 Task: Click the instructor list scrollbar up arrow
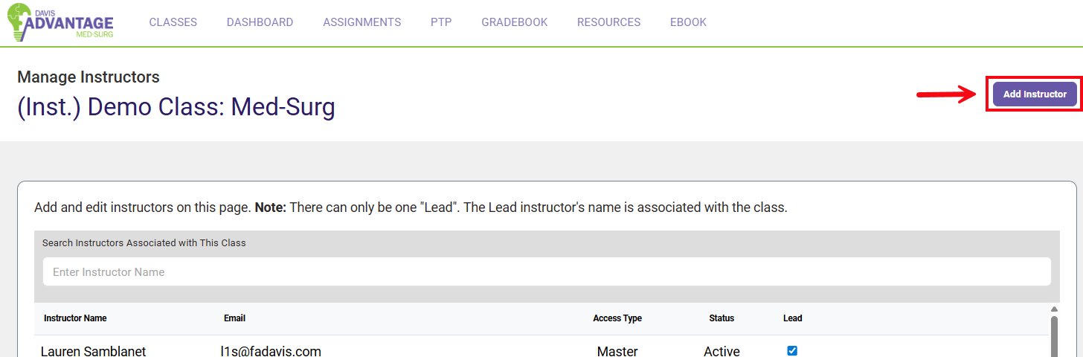point(1054,309)
